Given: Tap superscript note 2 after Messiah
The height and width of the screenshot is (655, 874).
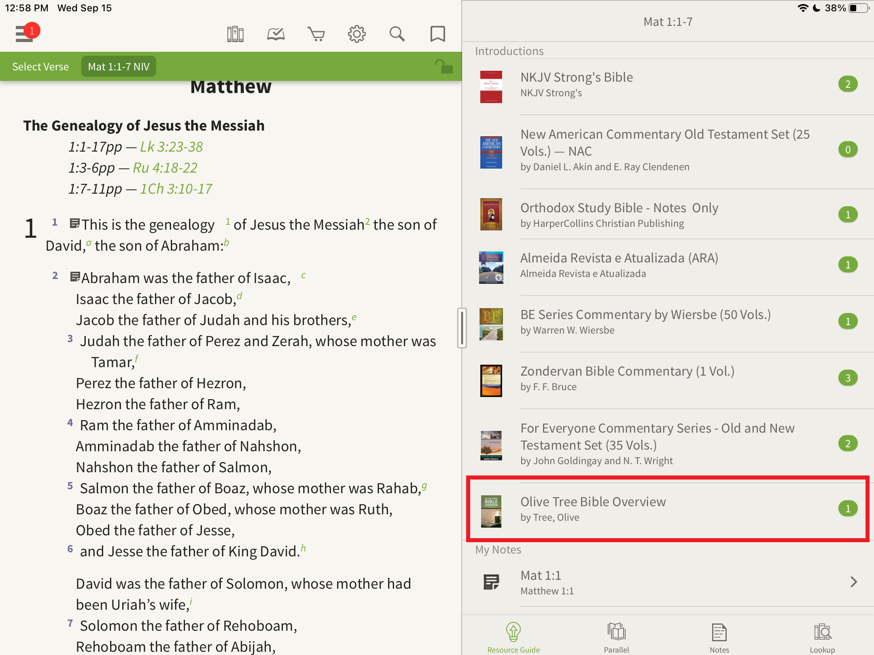Looking at the screenshot, I should pyautogui.click(x=367, y=221).
